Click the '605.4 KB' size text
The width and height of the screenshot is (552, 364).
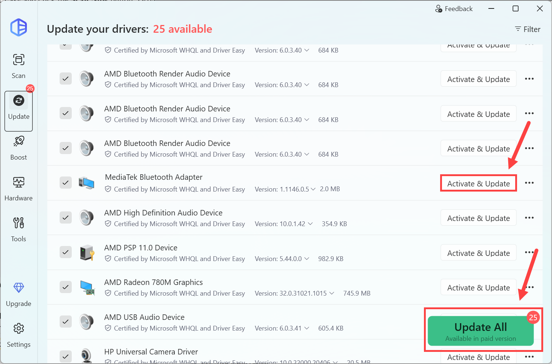[x=331, y=328]
